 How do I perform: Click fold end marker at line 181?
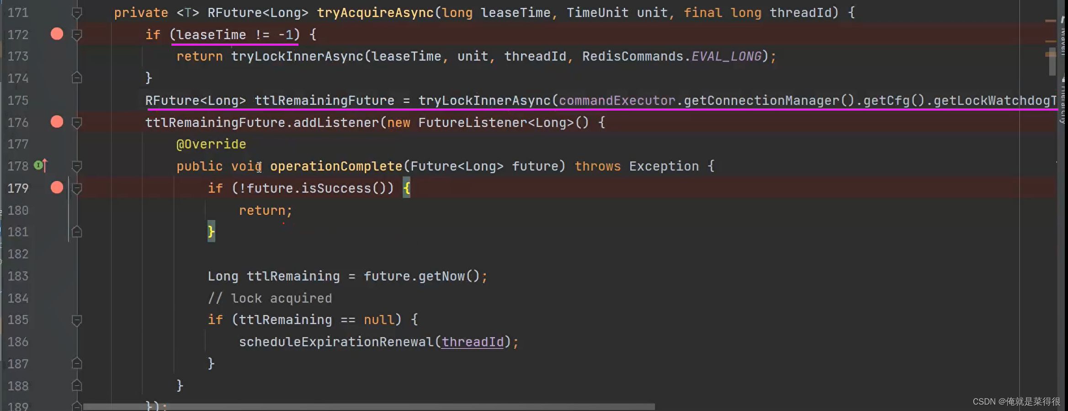click(77, 232)
